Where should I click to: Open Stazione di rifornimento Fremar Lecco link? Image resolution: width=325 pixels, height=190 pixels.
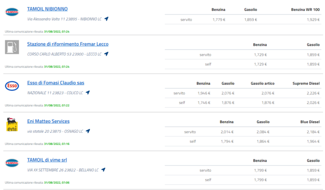click(x=68, y=44)
